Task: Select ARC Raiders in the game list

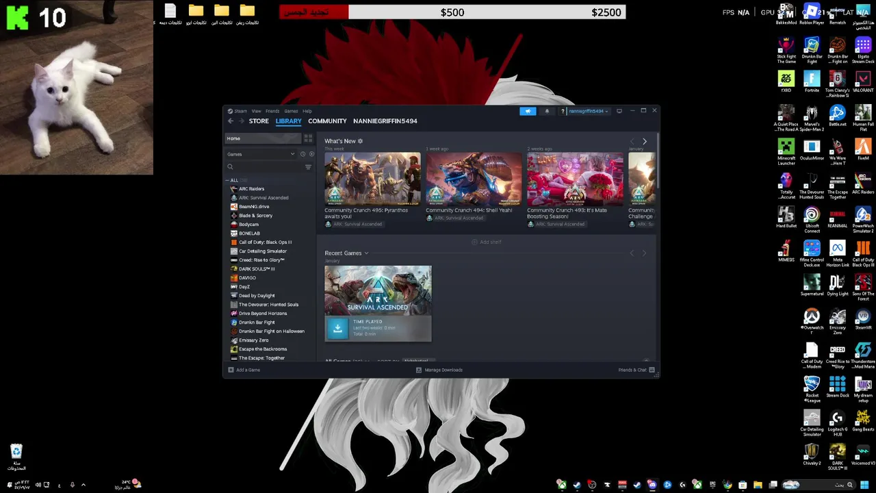Action: pyautogui.click(x=251, y=189)
